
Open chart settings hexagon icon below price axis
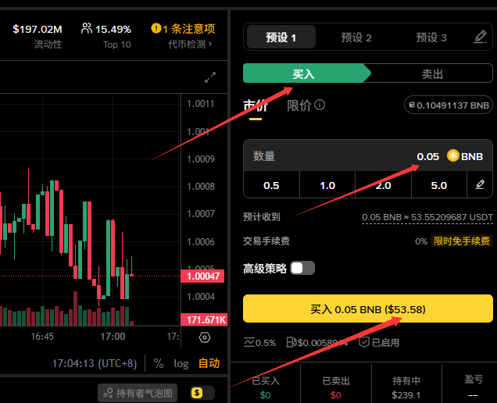[x=205, y=337]
